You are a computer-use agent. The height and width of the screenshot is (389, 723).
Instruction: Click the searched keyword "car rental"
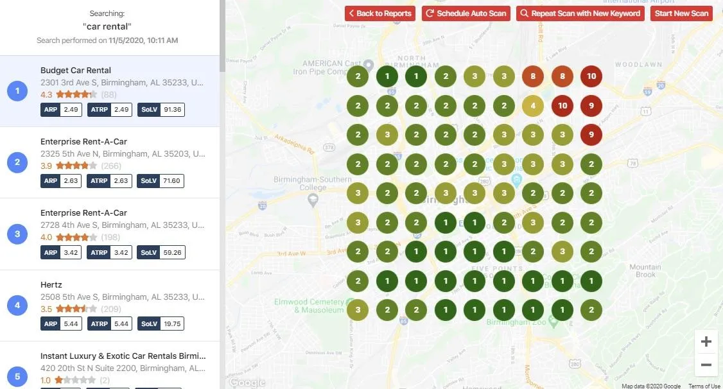click(x=107, y=26)
